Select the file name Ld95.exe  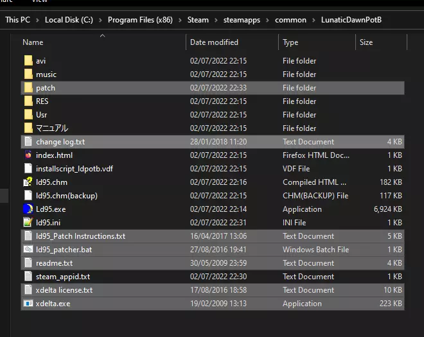coord(51,209)
